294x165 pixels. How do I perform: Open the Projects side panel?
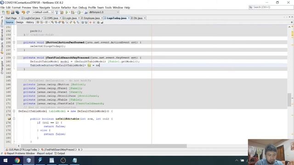point(2,48)
